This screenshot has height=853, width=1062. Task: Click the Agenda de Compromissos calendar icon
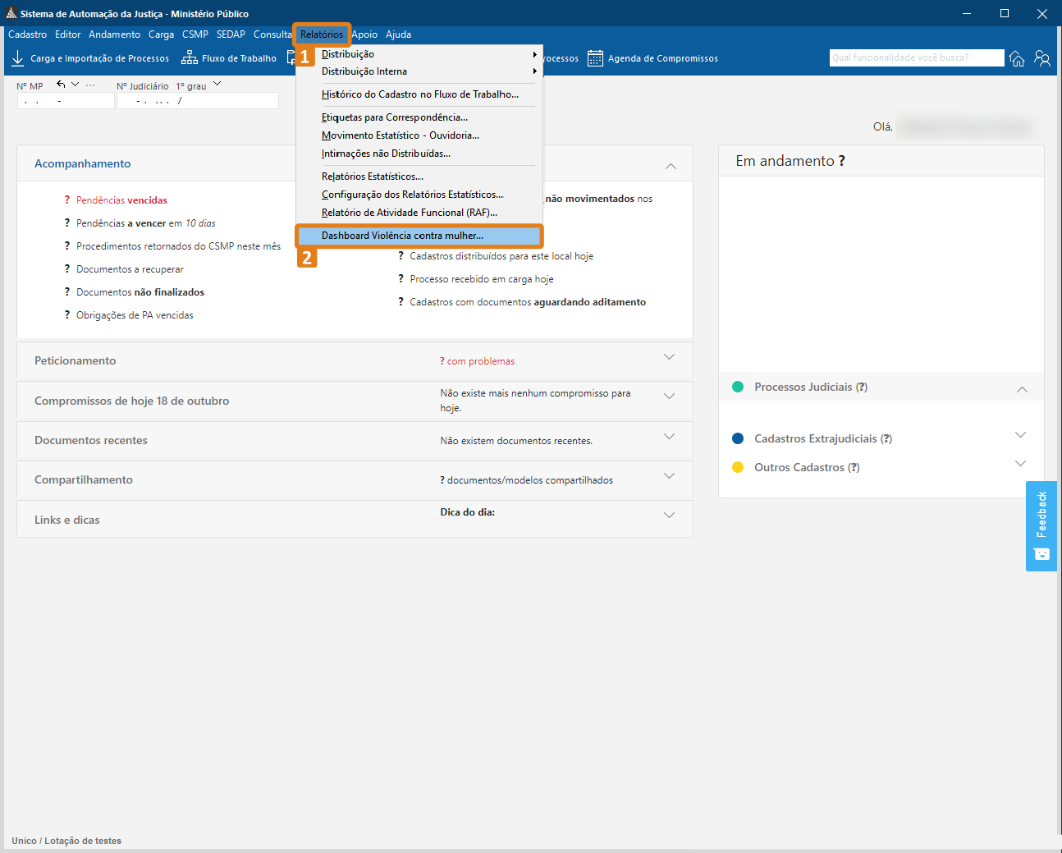(595, 58)
